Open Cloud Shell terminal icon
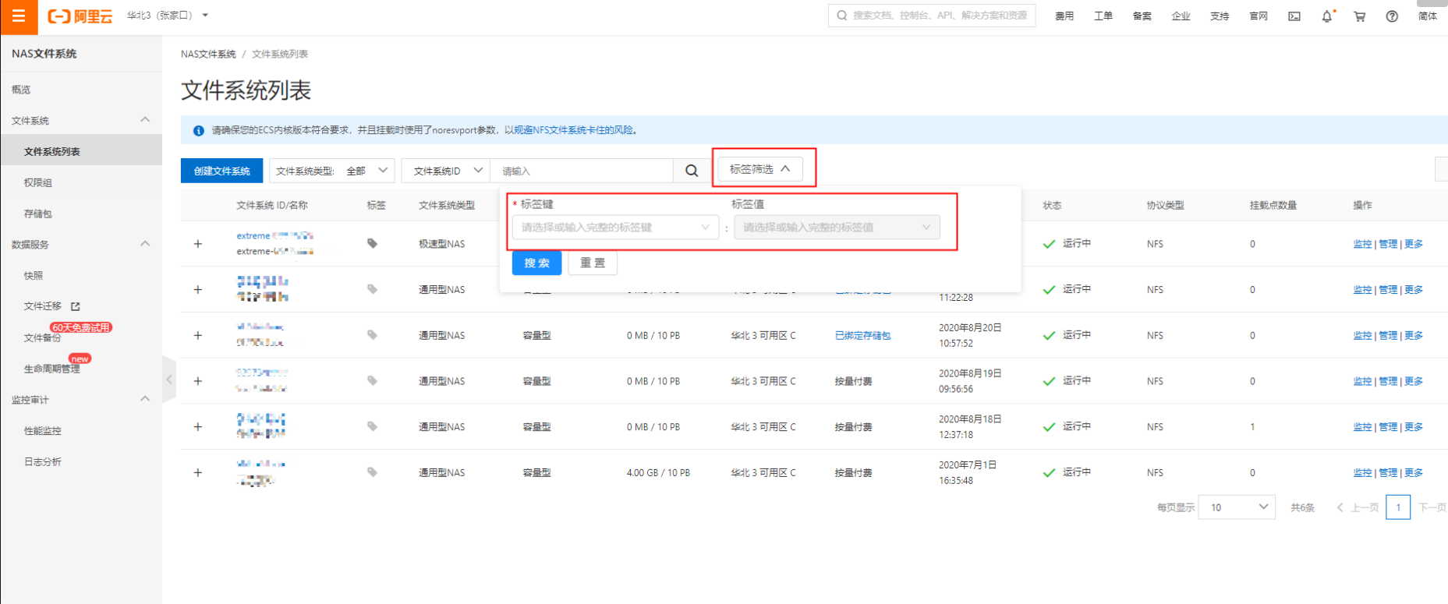The width and height of the screenshot is (1448, 604). point(1294,16)
